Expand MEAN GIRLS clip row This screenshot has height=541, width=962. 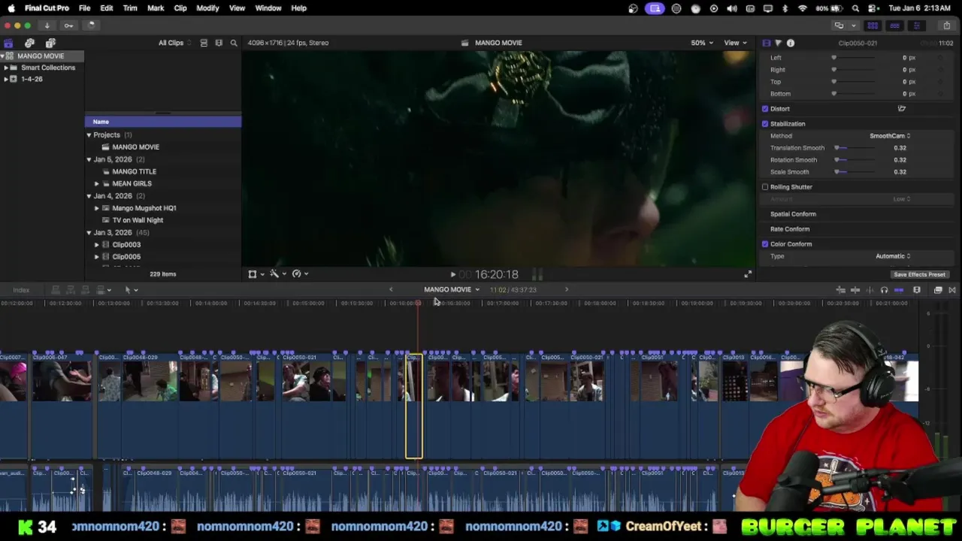[96, 183]
